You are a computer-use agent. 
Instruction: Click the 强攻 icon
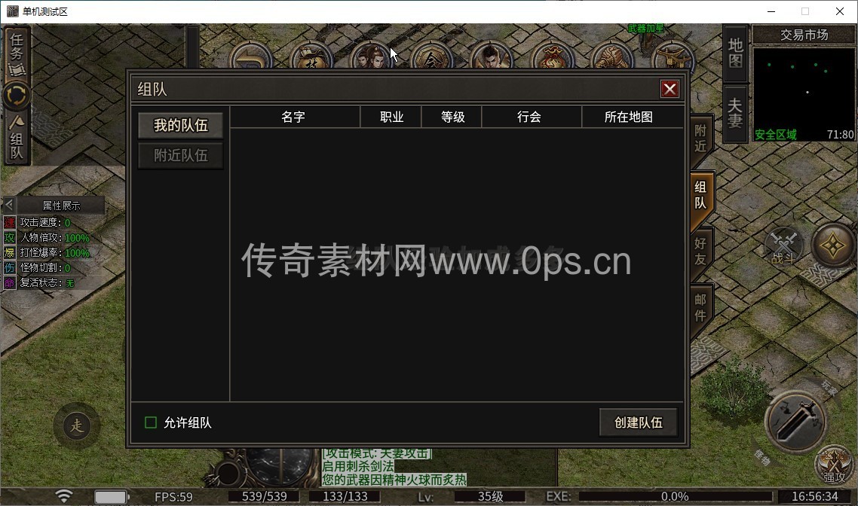[833, 465]
